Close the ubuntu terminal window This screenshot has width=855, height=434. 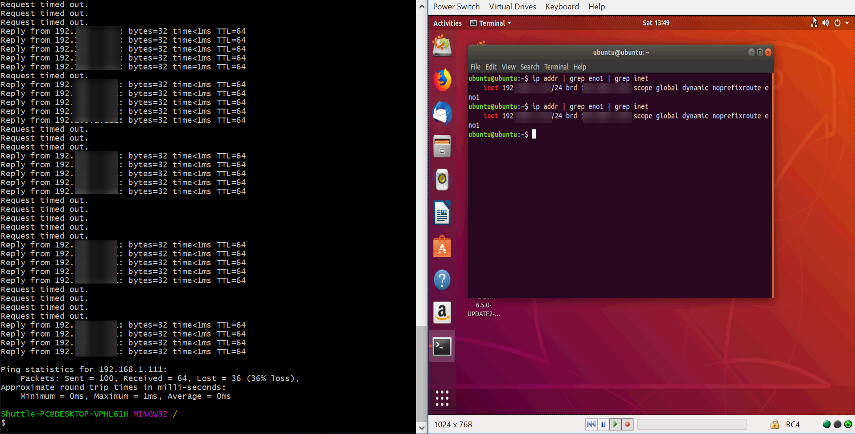(768, 52)
